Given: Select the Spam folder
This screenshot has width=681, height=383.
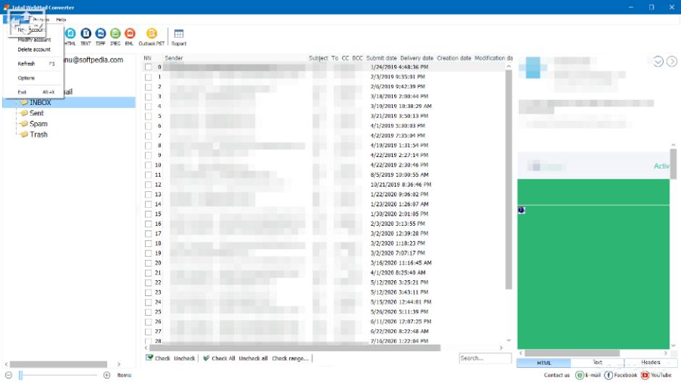Looking at the screenshot, I should 38,124.
